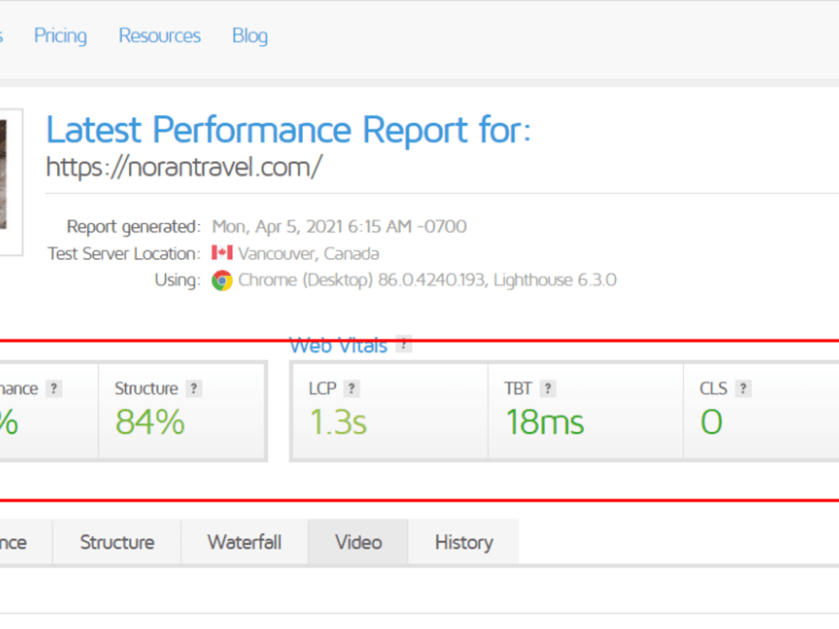Click the help icon next to Structure score

pos(194,388)
